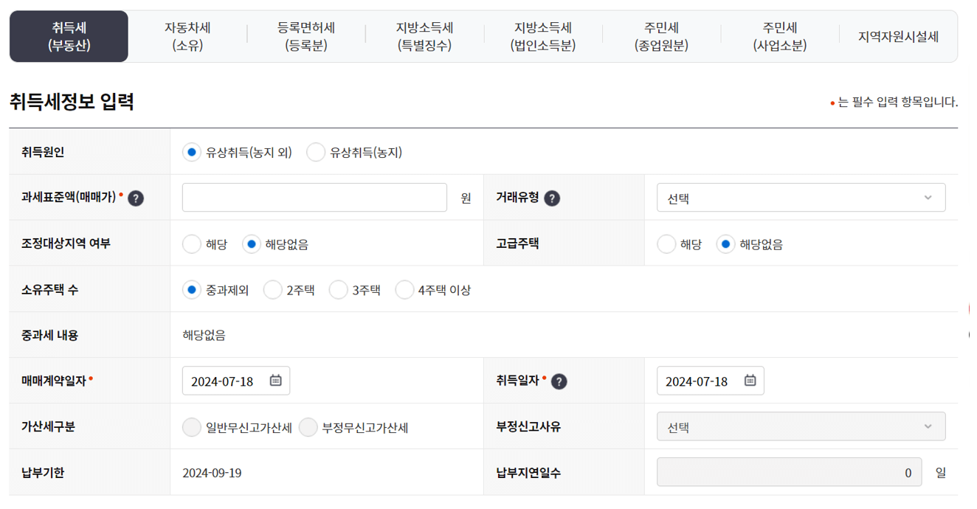Select the 2주택 option
The image size is (977, 509).
[x=272, y=289]
